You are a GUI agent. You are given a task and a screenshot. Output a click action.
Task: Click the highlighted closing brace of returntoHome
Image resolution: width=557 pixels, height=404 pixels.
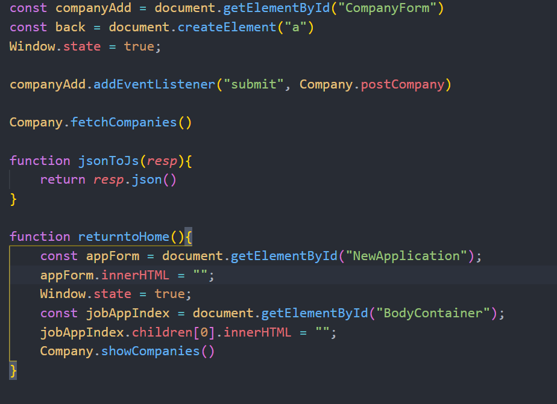pos(12,370)
